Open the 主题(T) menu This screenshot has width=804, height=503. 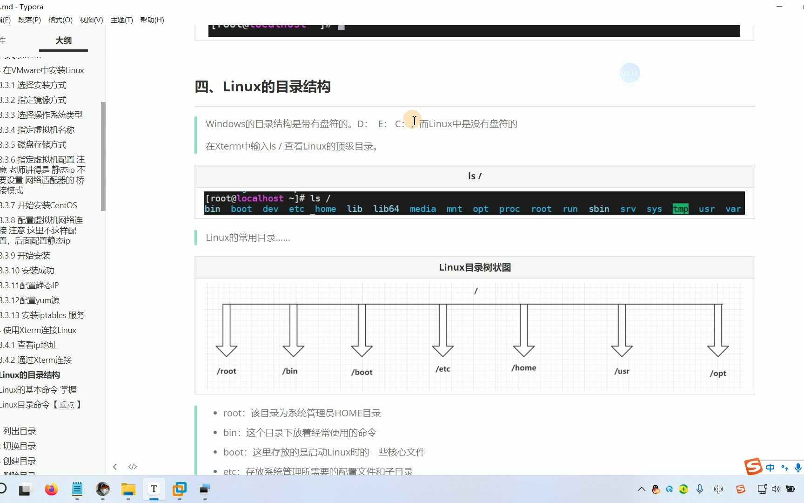121,20
